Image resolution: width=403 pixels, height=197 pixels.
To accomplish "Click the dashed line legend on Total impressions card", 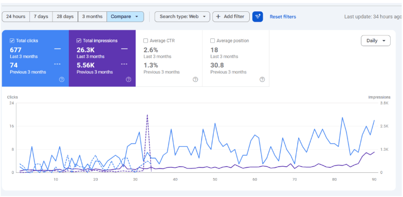I will [x=124, y=64].
